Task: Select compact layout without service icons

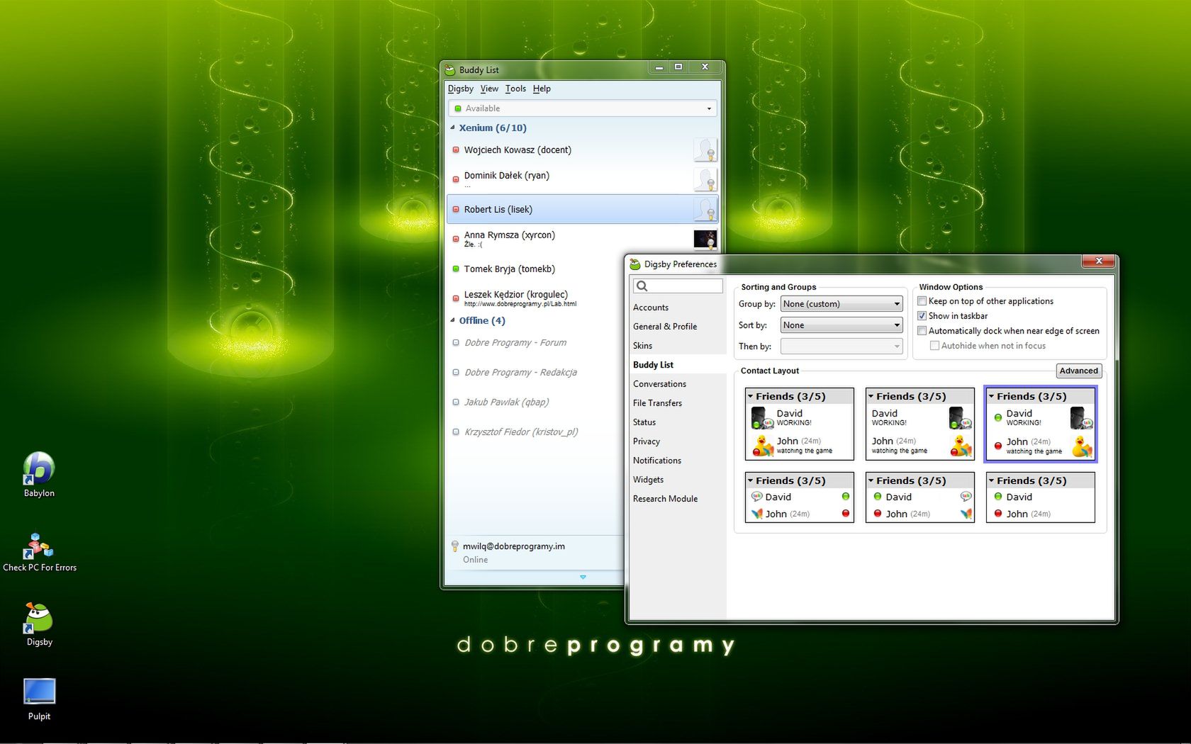Action: pos(1041,497)
